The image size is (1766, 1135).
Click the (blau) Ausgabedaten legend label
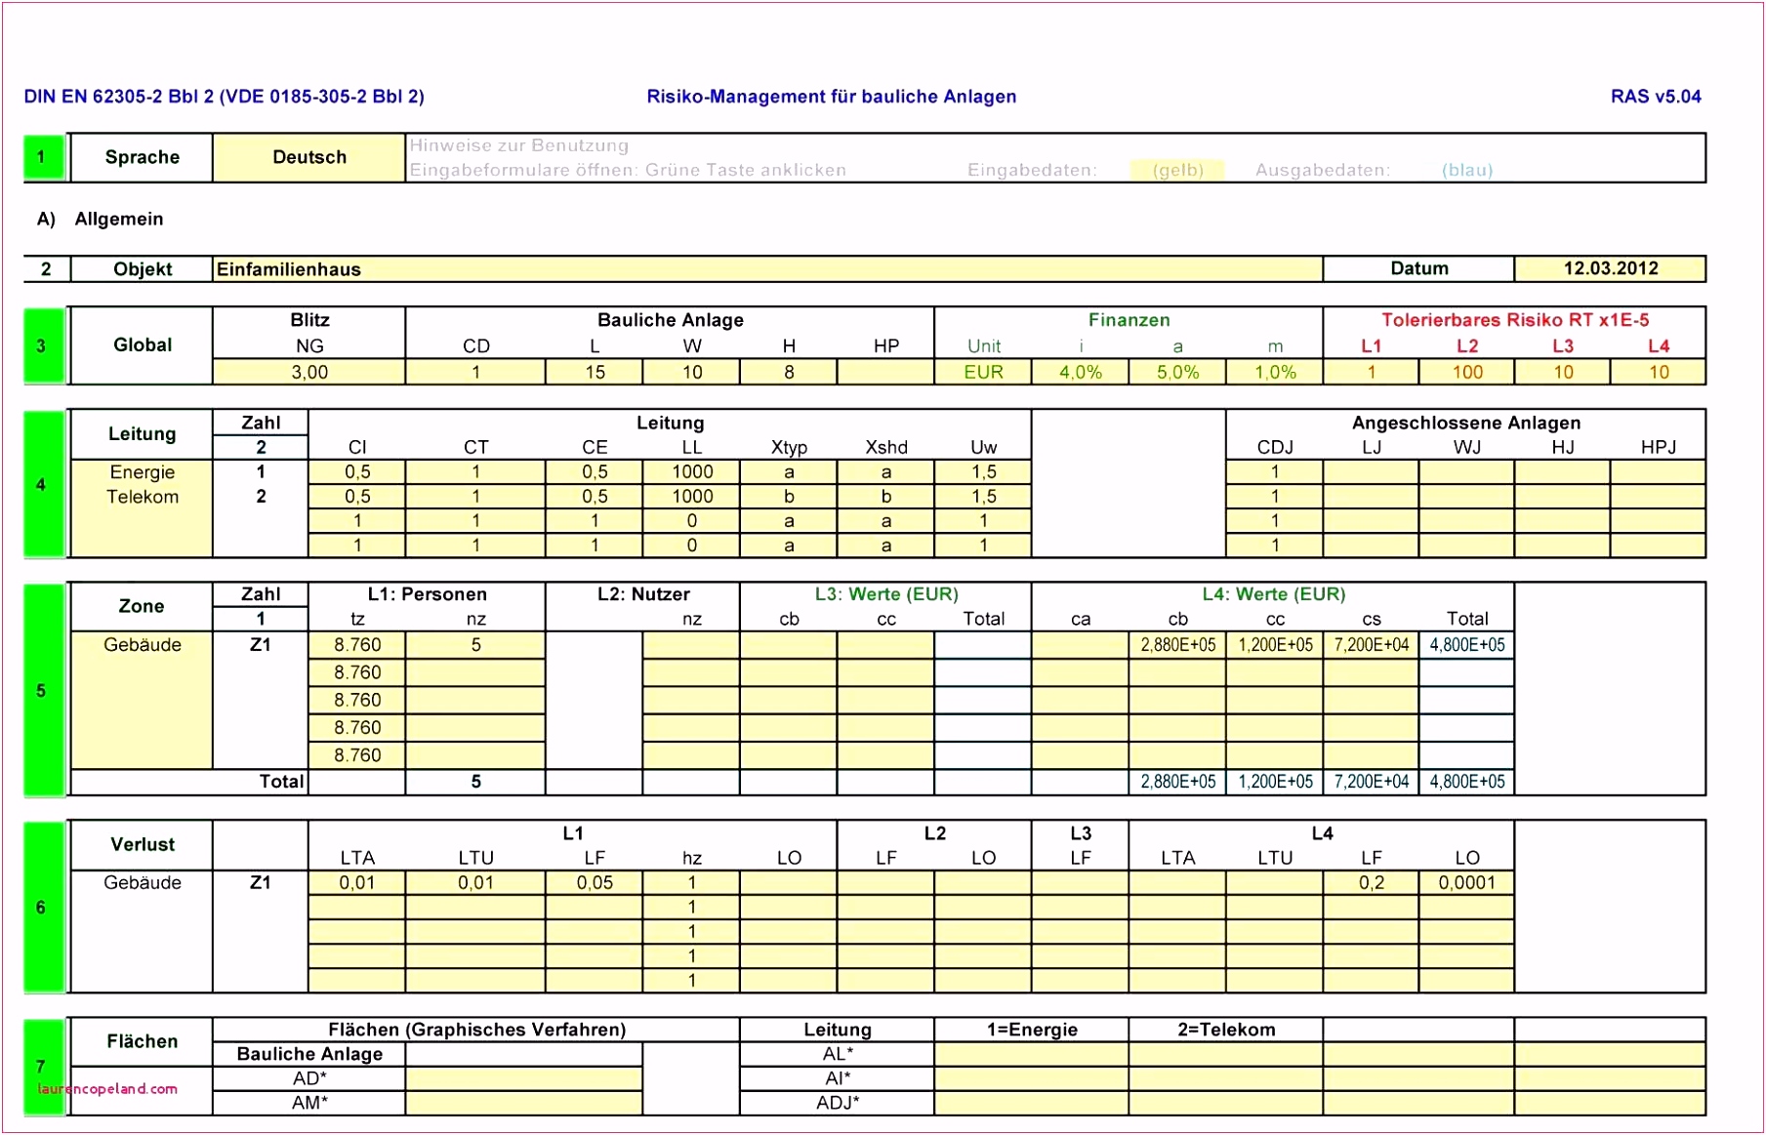[x=1467, y=170]
